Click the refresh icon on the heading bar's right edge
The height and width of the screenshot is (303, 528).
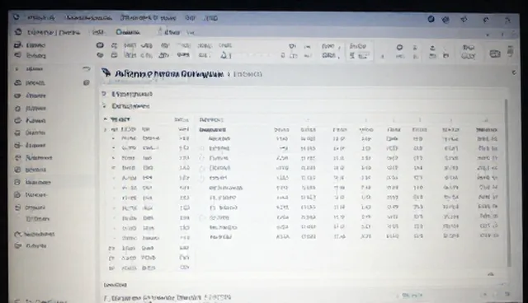point(514,72)
